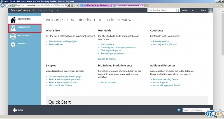Open Ask a Question (forum) link
Screen dimensions: 224x119
click(165, 44)
